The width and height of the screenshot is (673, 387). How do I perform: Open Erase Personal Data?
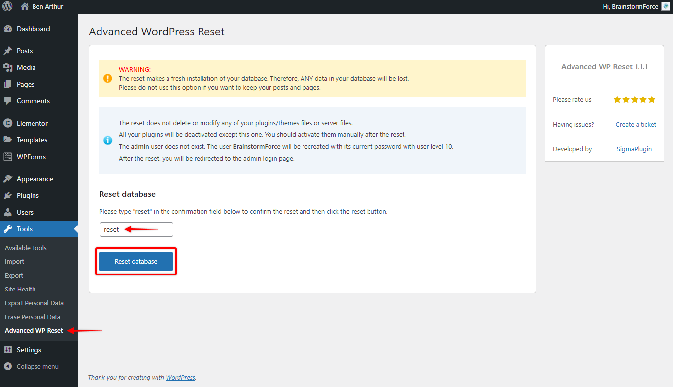pos(33,317)
